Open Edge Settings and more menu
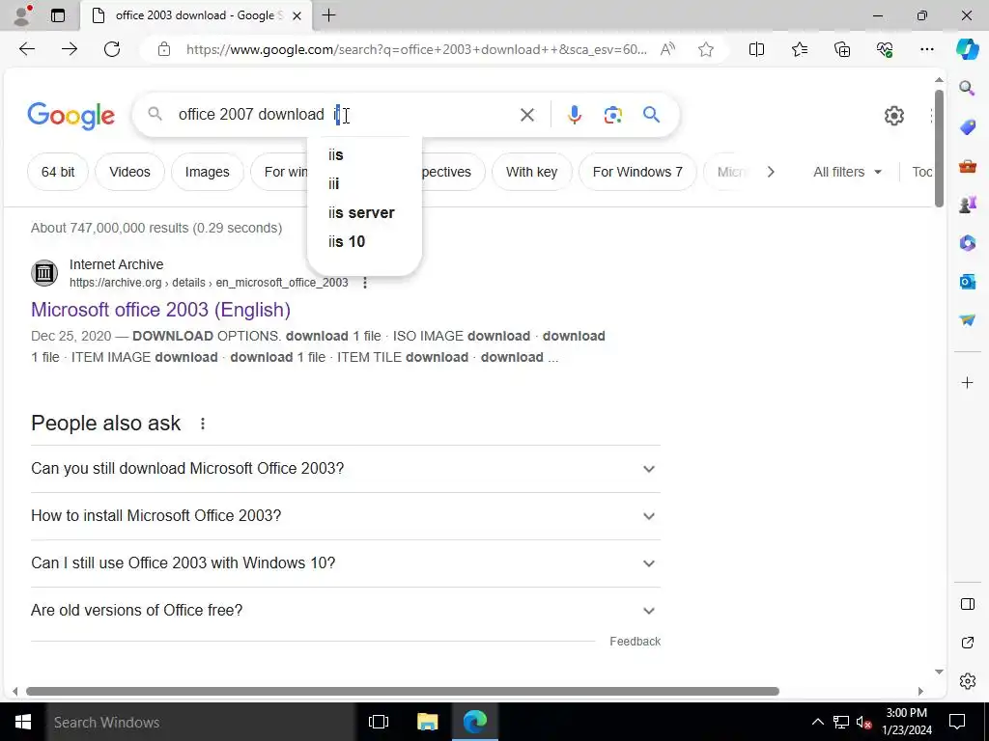Image resolution: width=989 pixels, height=741 pixels. (x=926, y=49)
